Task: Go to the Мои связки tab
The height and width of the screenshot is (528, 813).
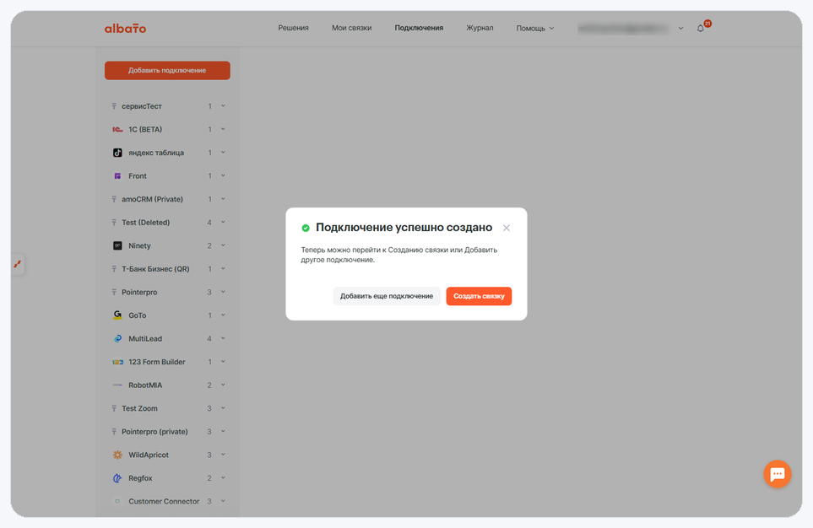Action: 351,28
